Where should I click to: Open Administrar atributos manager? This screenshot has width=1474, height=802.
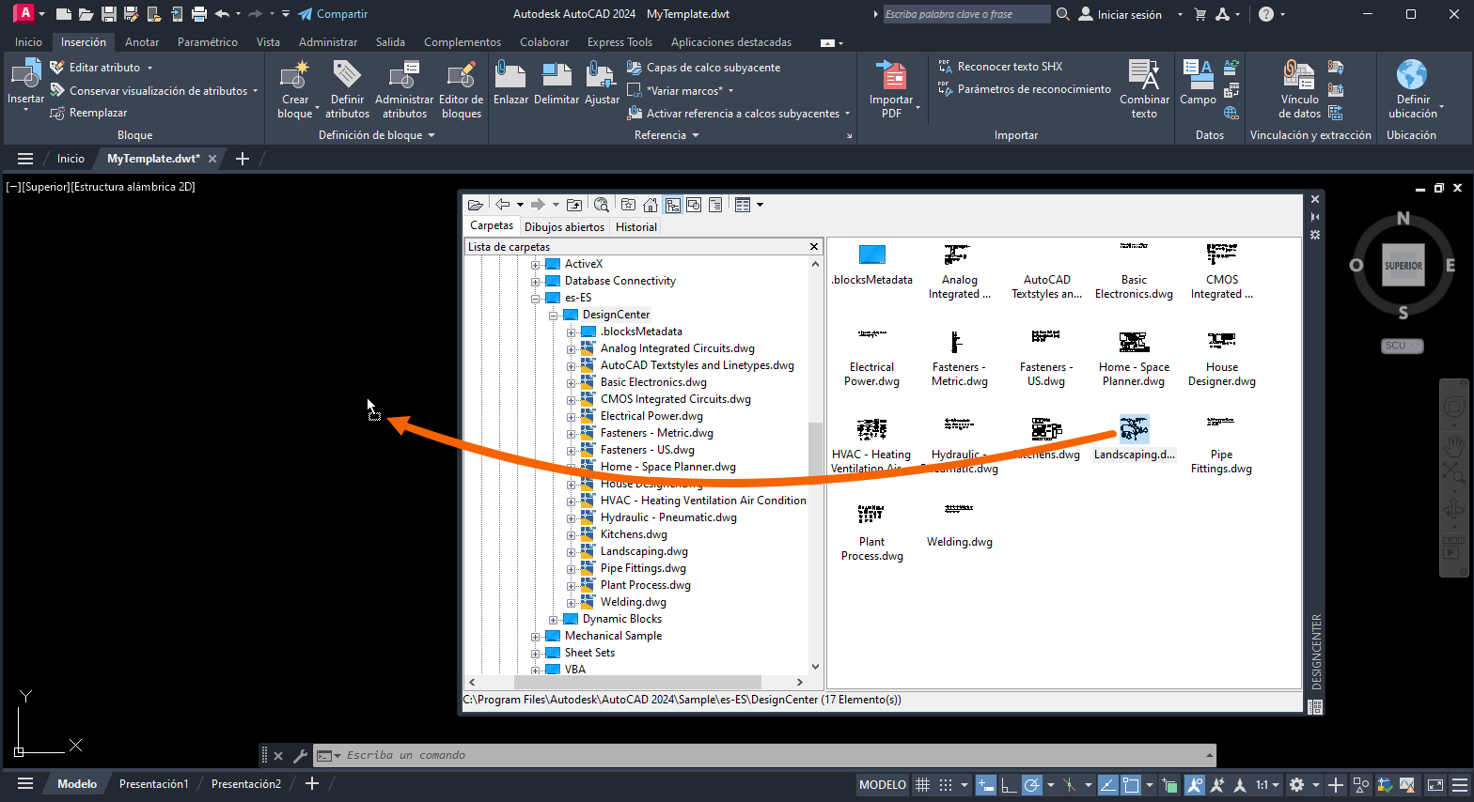(404, 89)
